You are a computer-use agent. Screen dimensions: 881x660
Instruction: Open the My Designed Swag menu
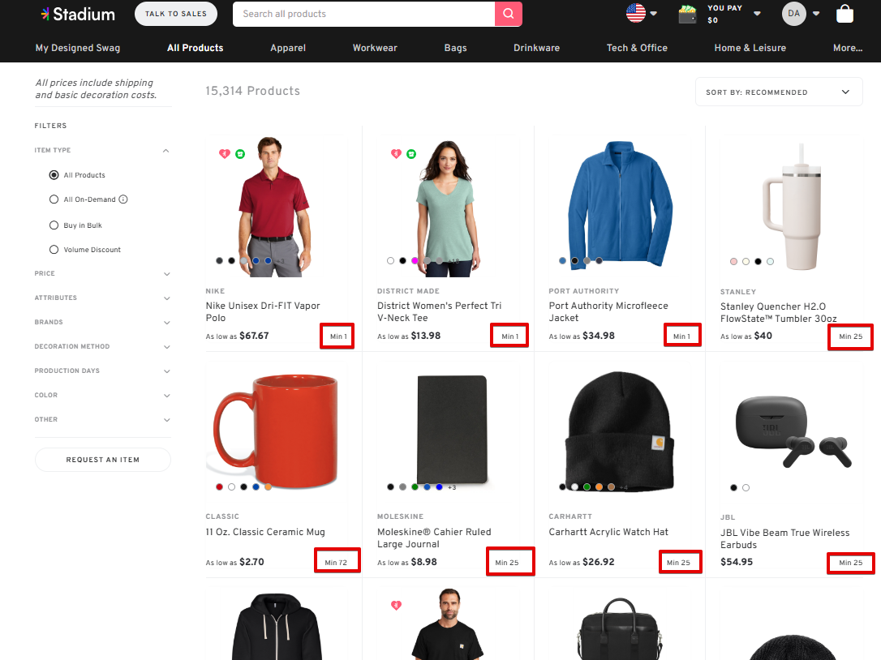tap(78, 48)
